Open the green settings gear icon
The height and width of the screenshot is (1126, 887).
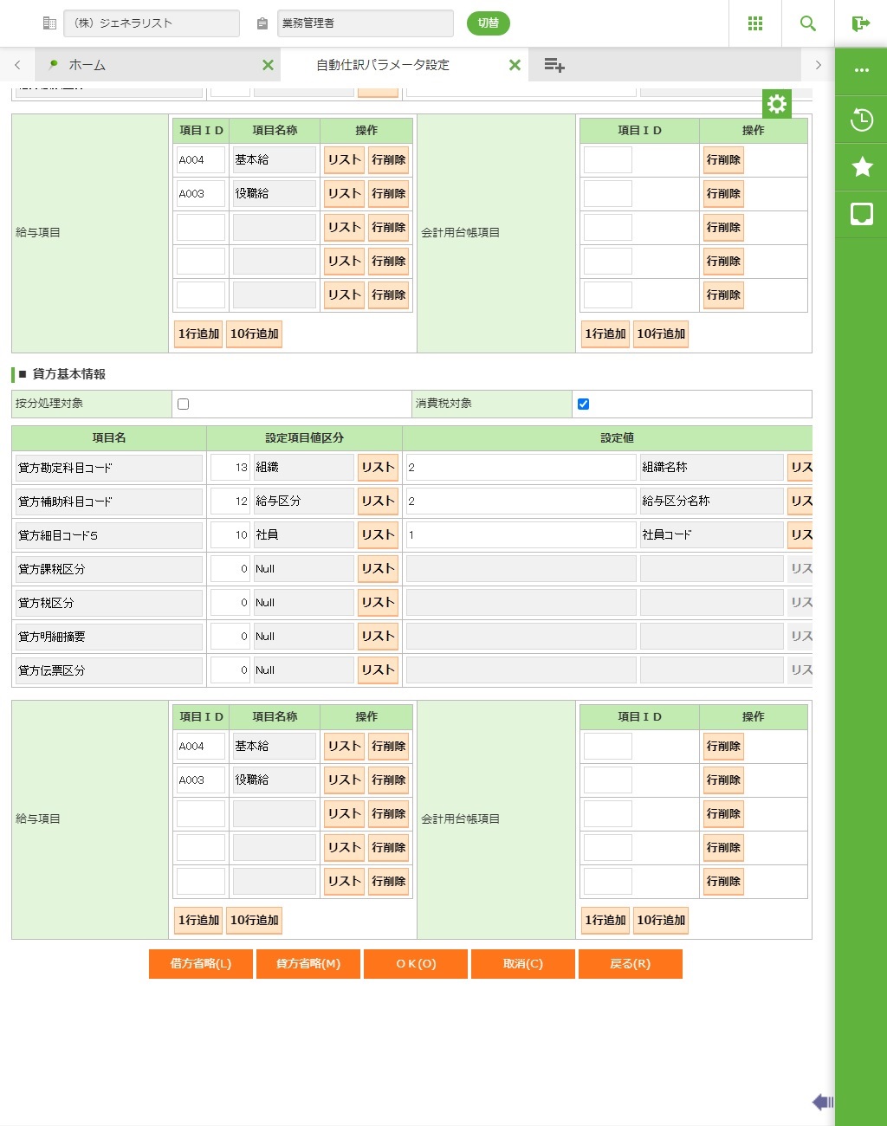[x=777, y=104]
